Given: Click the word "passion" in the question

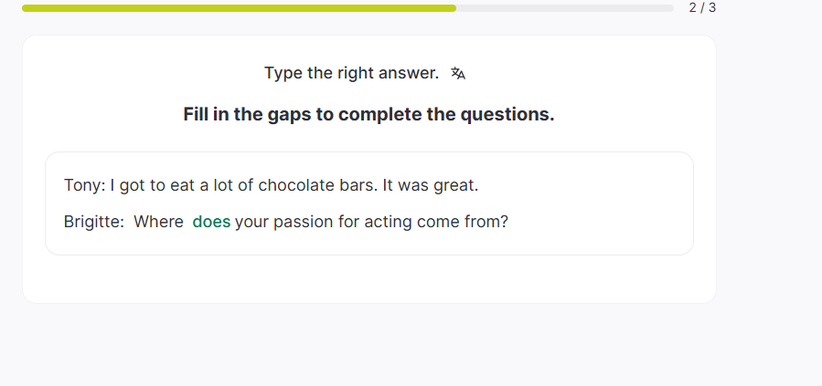Looking at the screenshot, I should [304, 222].
